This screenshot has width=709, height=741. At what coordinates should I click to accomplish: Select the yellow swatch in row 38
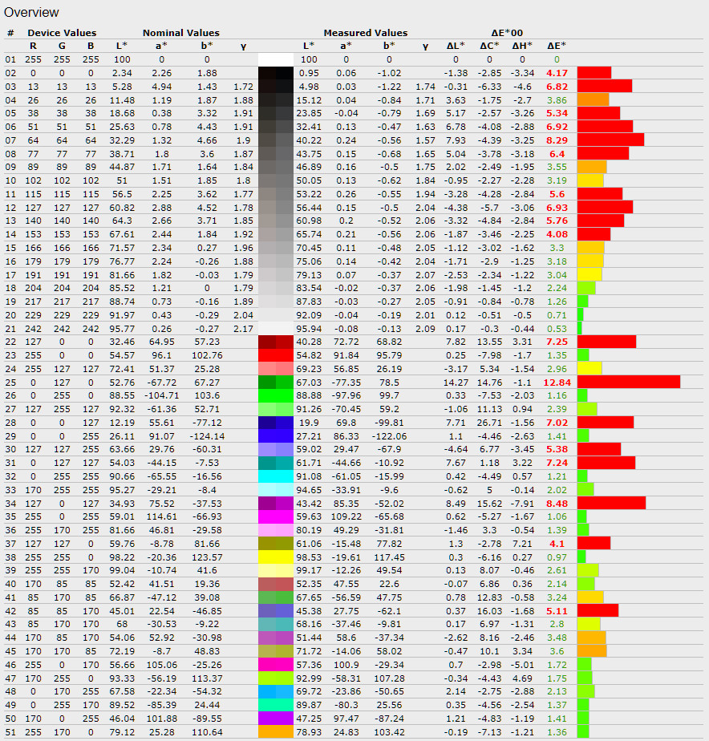[276, 557]
